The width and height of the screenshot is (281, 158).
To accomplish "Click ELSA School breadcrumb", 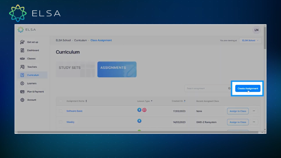I will [63, 40].
